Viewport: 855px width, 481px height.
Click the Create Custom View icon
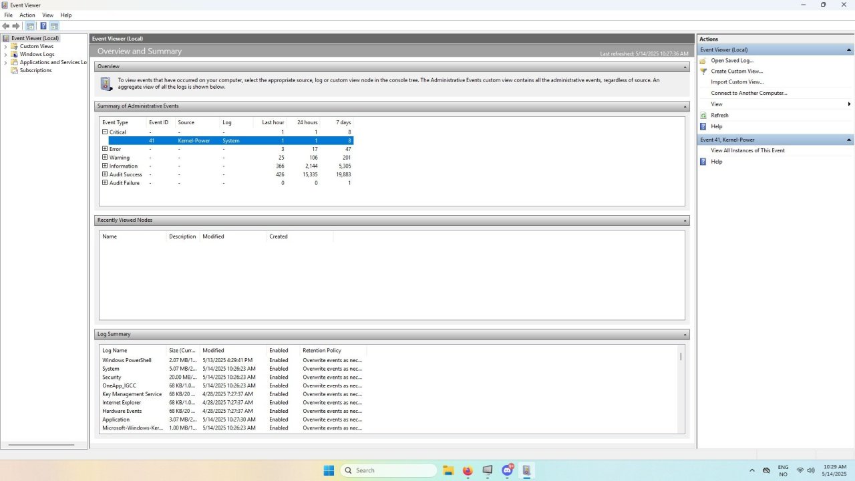[703, 71]
